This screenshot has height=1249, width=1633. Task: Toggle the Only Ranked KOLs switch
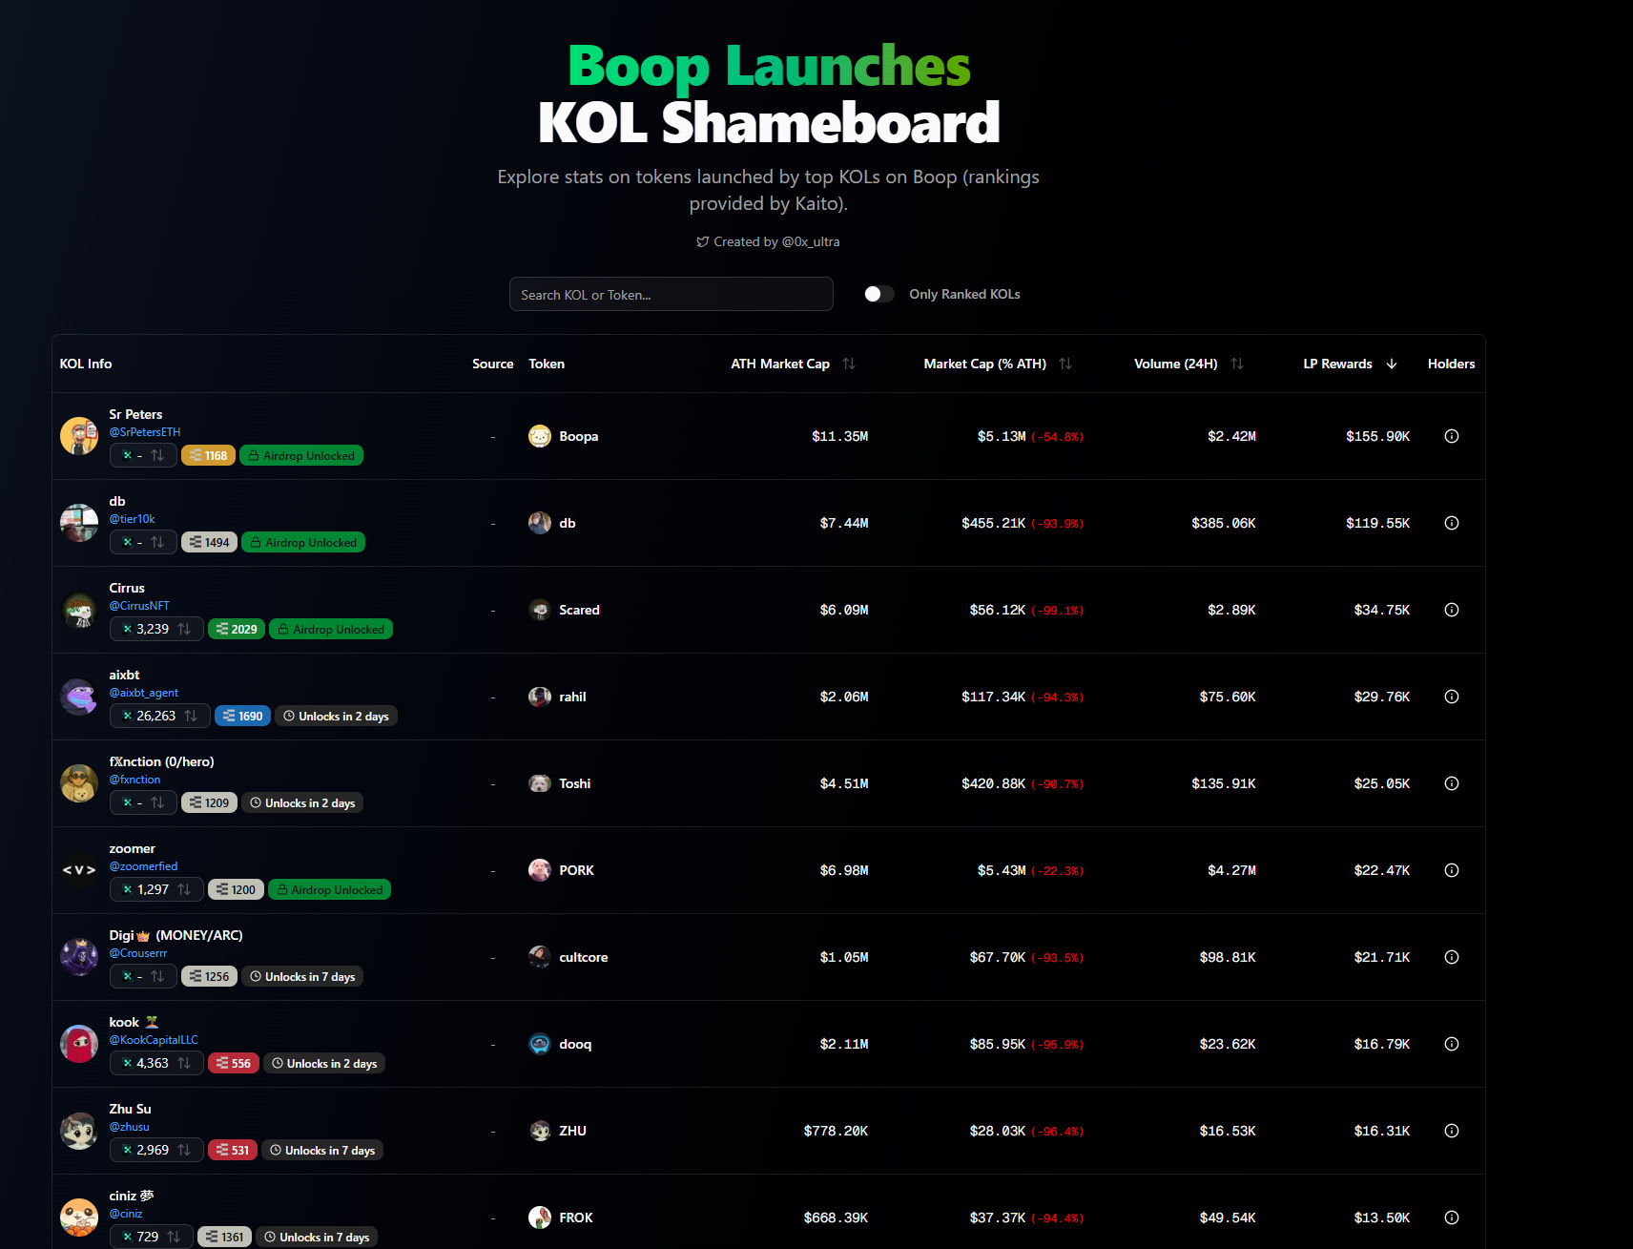click(x=879, y=294)
